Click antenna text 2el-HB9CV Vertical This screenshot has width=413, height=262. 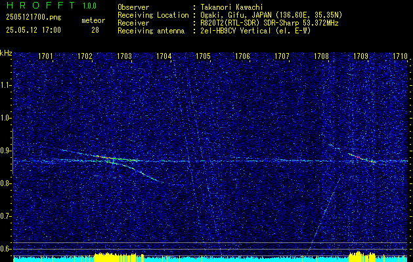coord(236,31)
